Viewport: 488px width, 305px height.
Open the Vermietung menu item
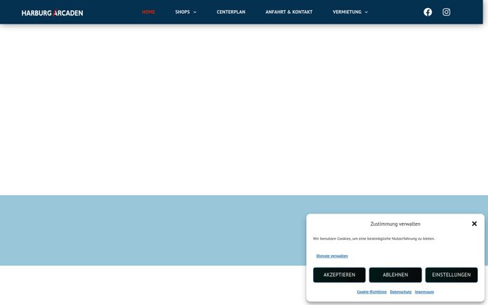click(x=347, y=12)
